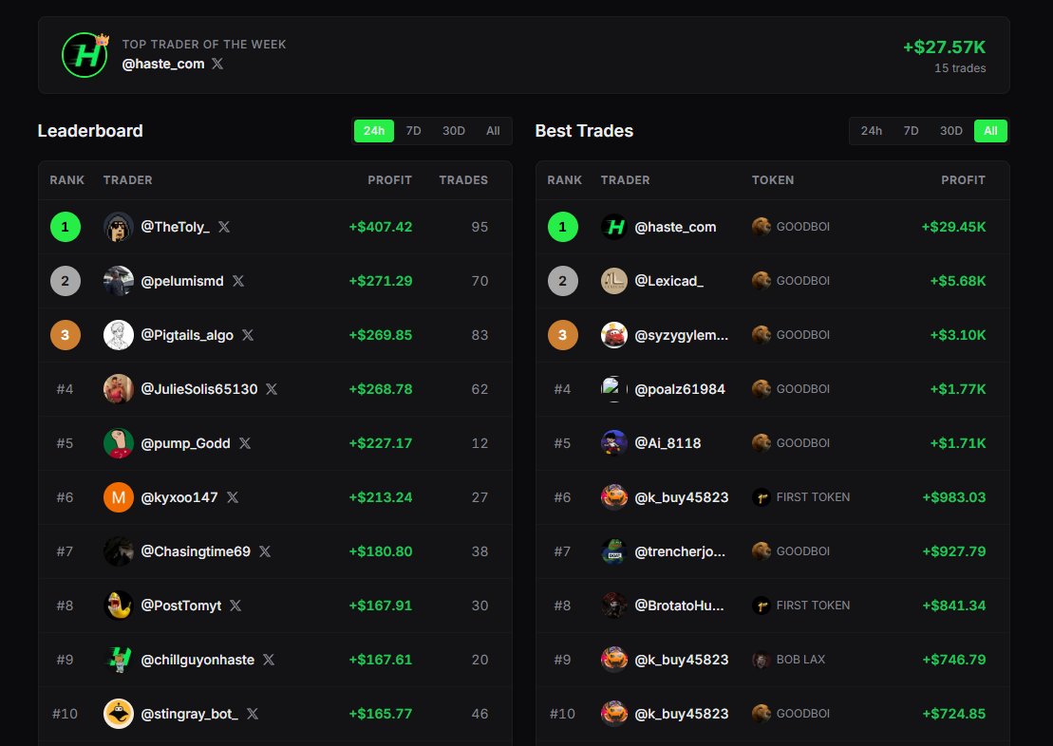The image size is (1053, 746).
Task: Select Best Trades 24h time filter
Action: tap(872, 131)
